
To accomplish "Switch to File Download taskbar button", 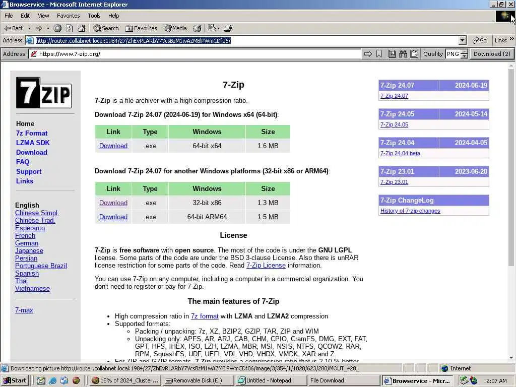I will point(344,380).
